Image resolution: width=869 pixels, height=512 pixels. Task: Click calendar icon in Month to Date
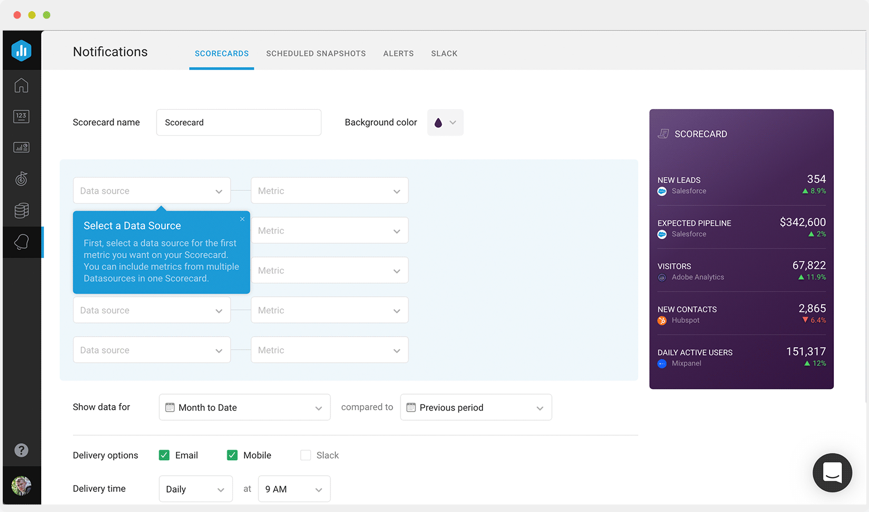click(x=170, y=407)
